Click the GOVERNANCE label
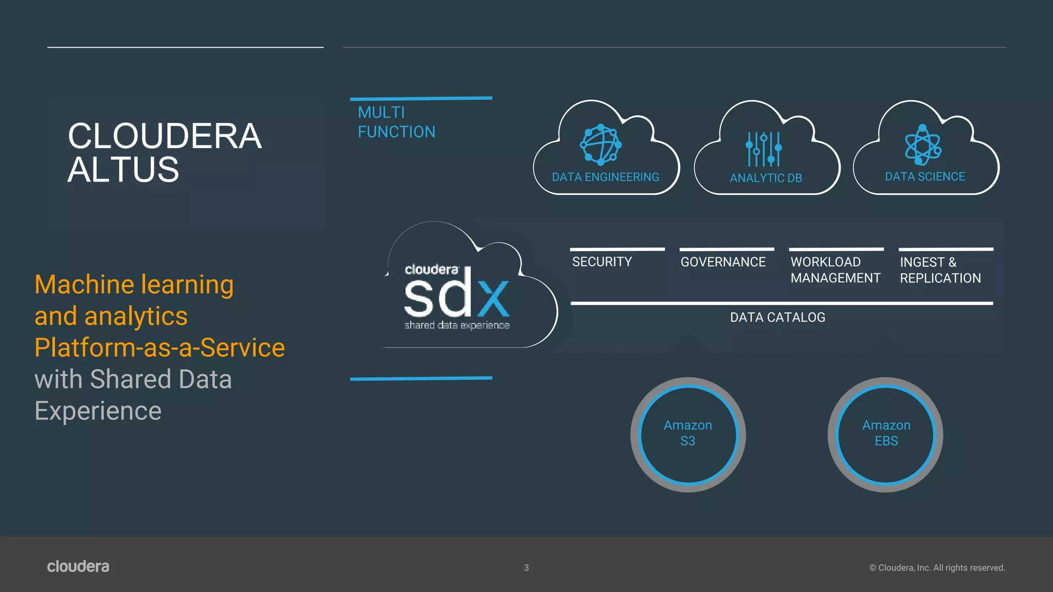This screenshot has width=1053, height=592. click(723, 262)
